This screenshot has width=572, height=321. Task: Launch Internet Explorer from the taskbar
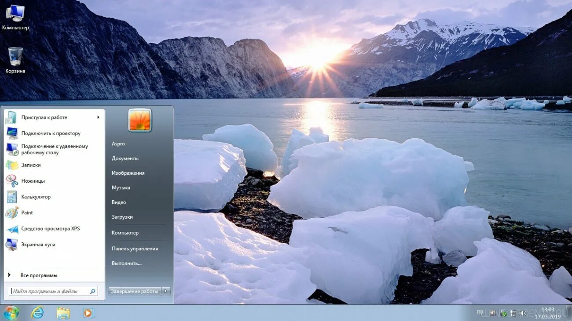click(38, 313)
